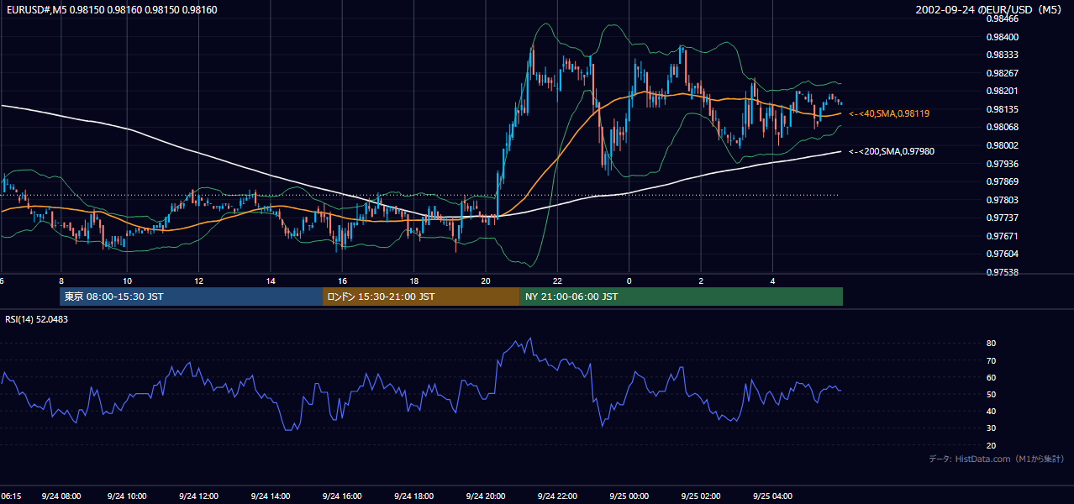Click price axis label 0.98400

(1003, 37)
